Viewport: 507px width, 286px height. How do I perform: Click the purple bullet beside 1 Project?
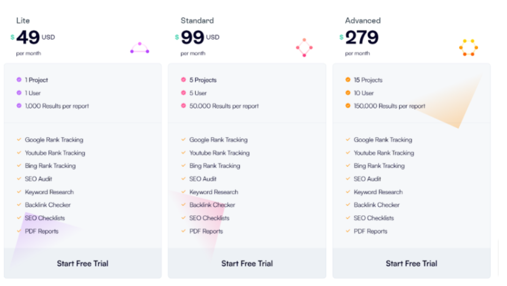click(19, 80)
